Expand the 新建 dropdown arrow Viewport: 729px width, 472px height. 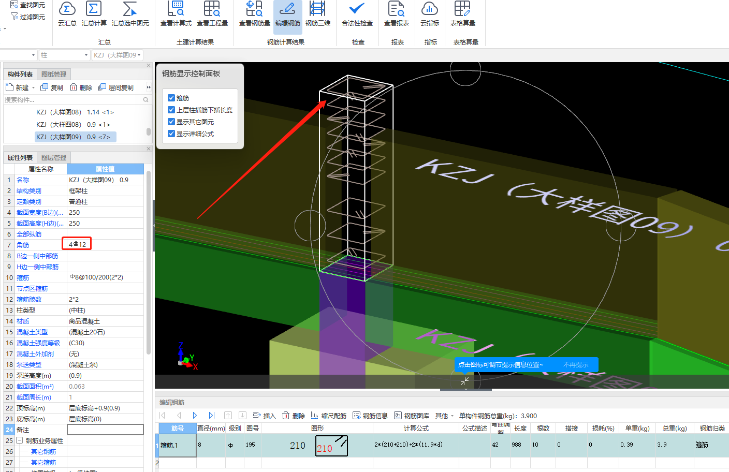pos(34,88)
